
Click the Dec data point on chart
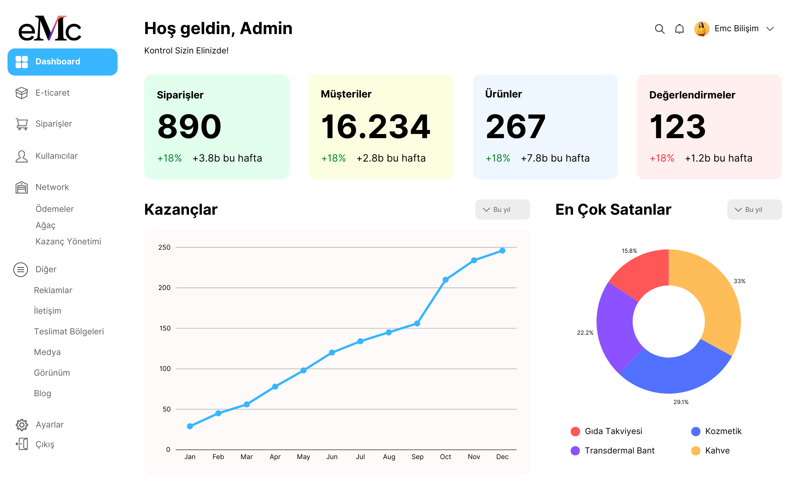click(503, 251)
